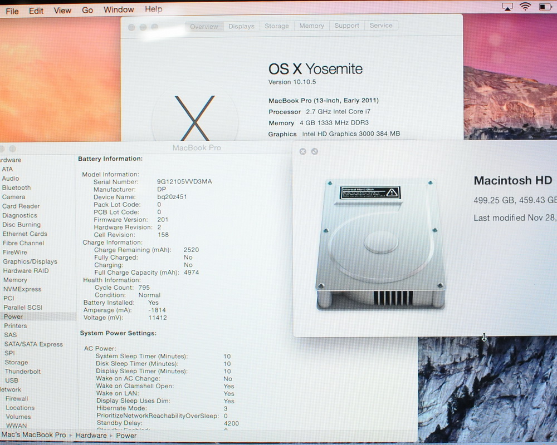Select SPI in the sidebar

[9, 353]
